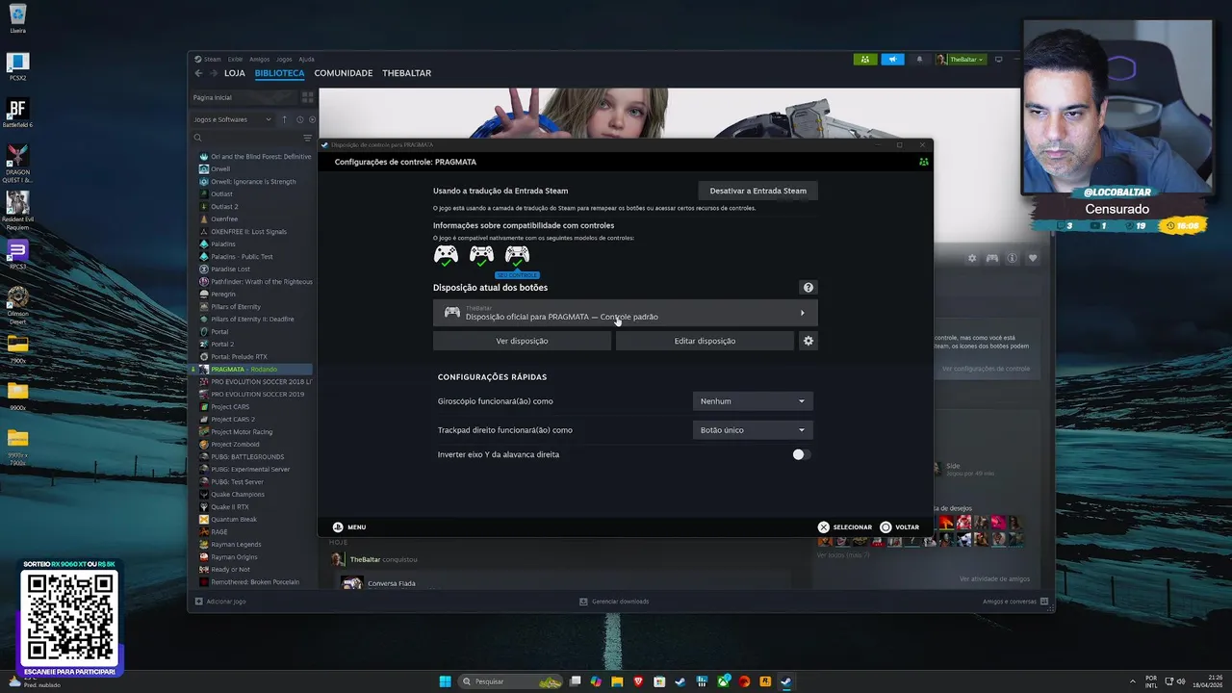
Task: Open Amigos e conversas
Action: (1015, 602)
